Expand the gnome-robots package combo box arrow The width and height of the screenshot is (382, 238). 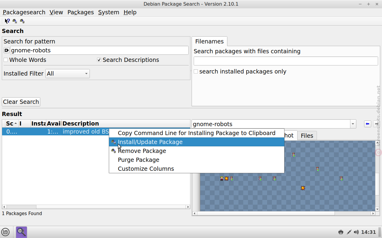[353, 124]
